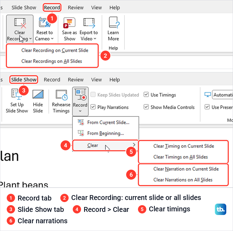
Task: Toggle the Show Media Controls checkbox
Action: tap(146, 107)
